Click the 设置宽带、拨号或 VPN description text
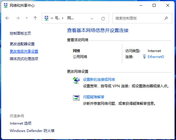Viewport: 176px width, 140px height. point(126,86)
